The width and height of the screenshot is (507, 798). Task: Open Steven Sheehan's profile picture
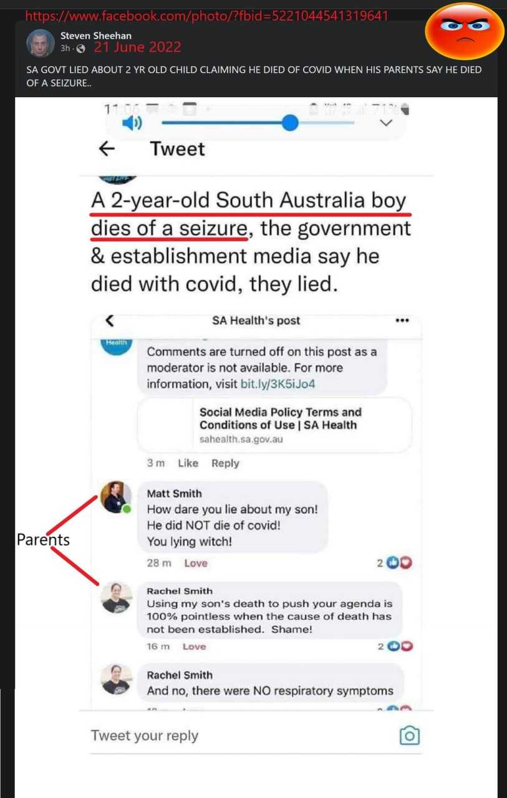tap(41, 43)
